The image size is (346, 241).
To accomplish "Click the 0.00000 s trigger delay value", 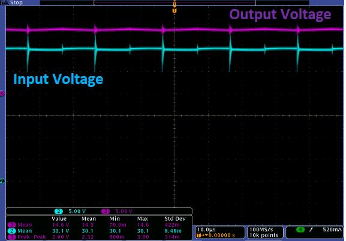I will coord(221,235).
